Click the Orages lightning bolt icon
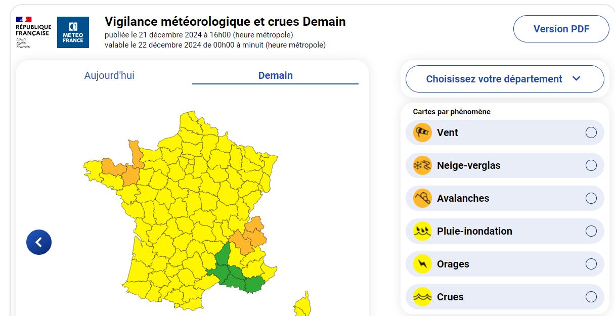The image size is (615, 316). coord(422,264)
